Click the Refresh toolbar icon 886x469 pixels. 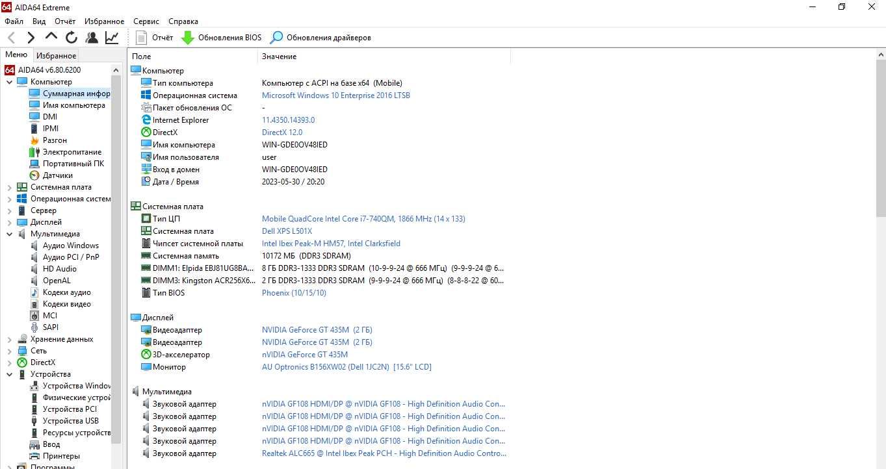coord(72,38)
